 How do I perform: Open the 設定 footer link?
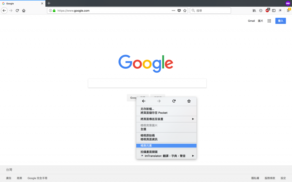tap(283, 178)
